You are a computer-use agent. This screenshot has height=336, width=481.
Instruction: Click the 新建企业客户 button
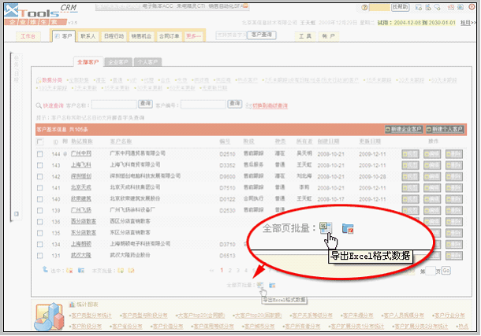click(x=401, y=128)
